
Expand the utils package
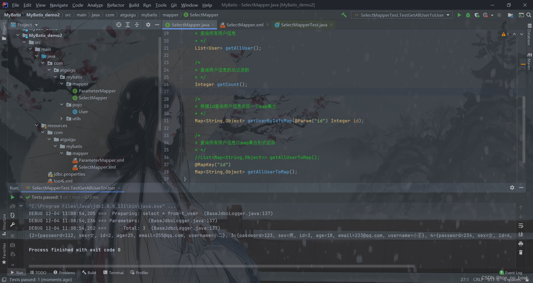click(x=62, y=118)
